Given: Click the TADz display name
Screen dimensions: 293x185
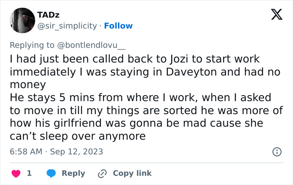Looking at the screenshot, I should point(48,15).
